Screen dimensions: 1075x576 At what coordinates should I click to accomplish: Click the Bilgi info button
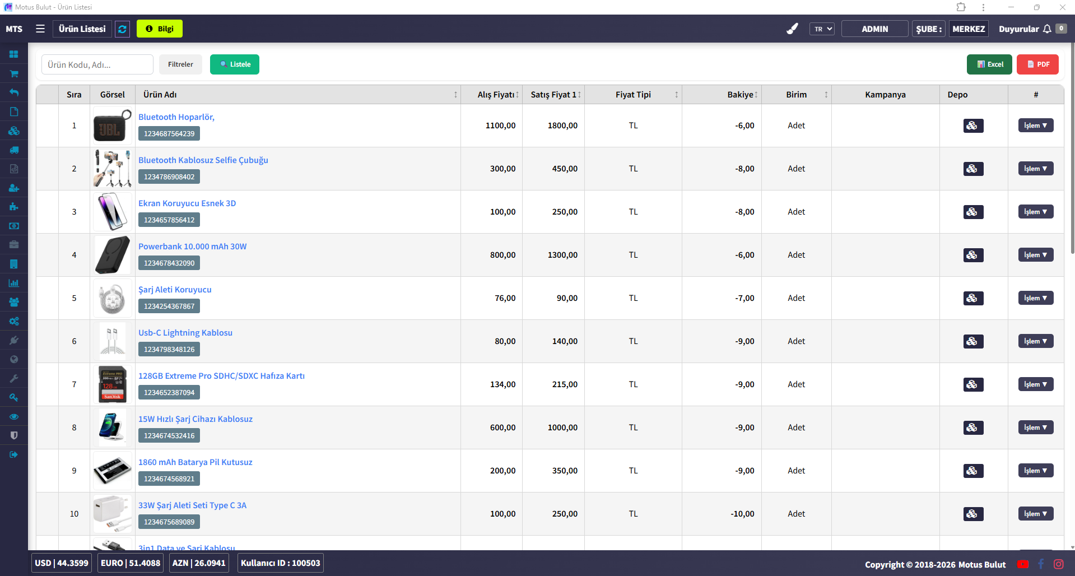pos(160,29)
